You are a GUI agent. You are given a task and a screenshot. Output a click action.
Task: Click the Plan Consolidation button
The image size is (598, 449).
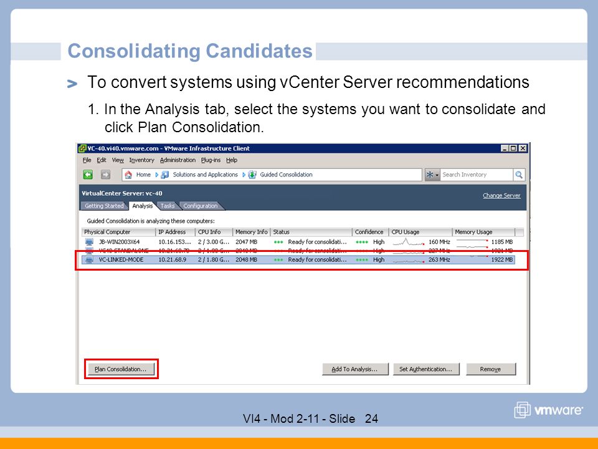point(120,369)
